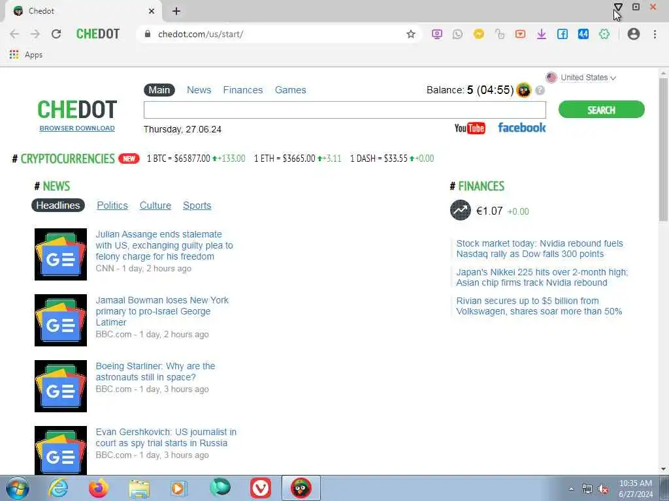Open Vivaldi browser from taskbar

point(260,488)
